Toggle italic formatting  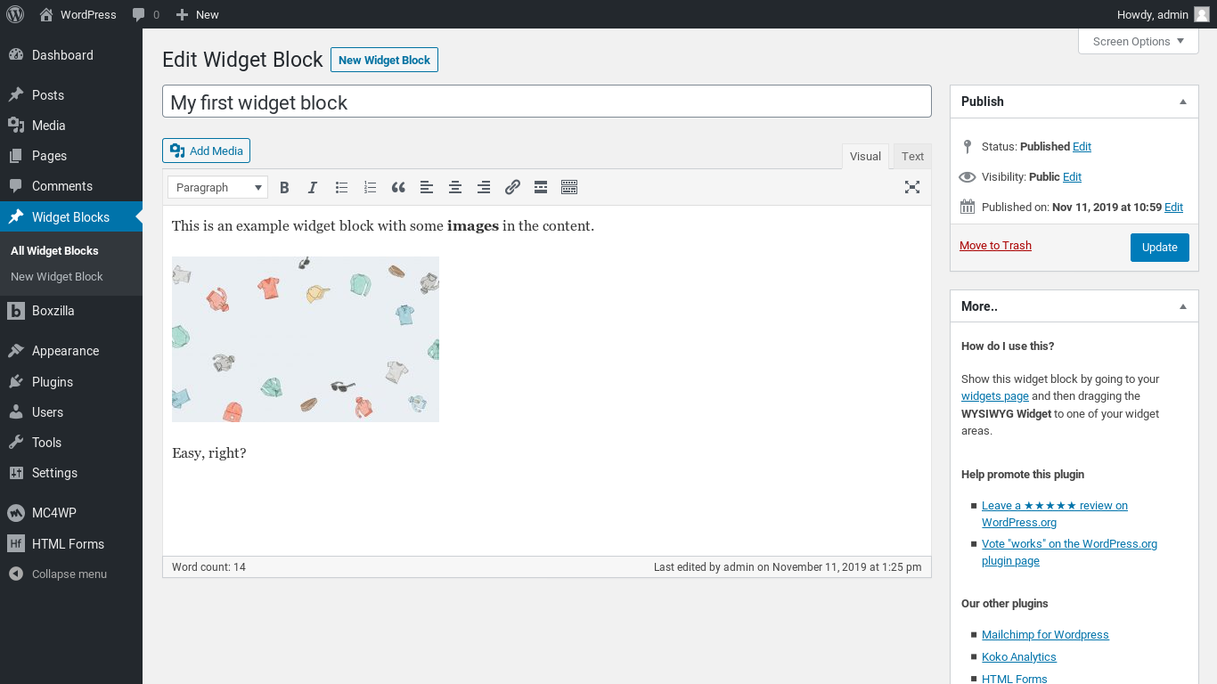313,187
